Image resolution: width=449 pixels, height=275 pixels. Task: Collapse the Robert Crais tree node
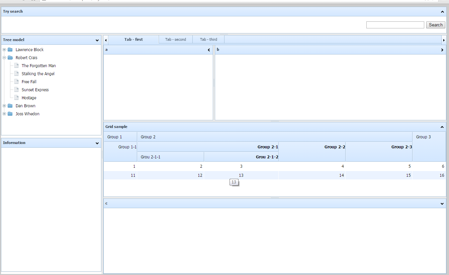4,57
